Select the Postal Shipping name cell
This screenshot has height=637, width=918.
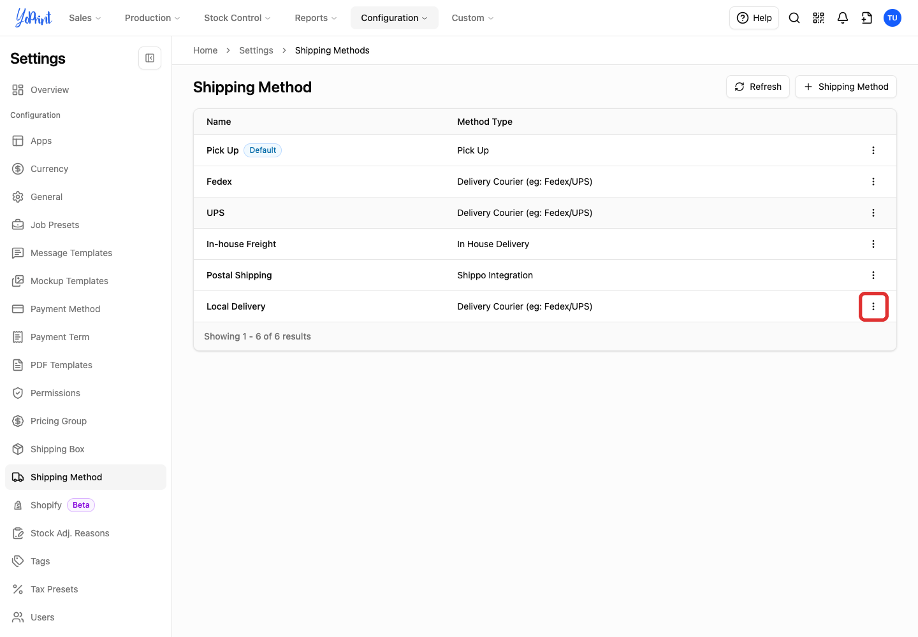pos(239,275)
